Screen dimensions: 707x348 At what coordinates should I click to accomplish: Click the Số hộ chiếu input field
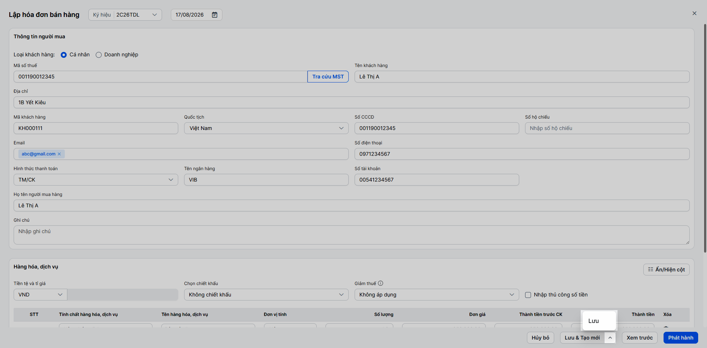(607, 128)
